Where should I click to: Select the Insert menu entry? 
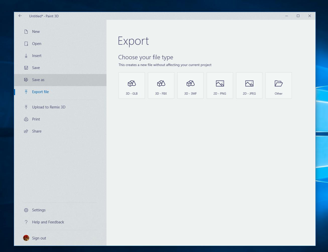point(60,56)
